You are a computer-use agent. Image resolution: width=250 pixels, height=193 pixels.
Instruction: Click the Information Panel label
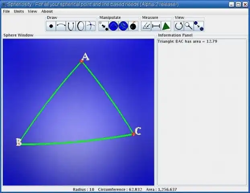point(175,35)
